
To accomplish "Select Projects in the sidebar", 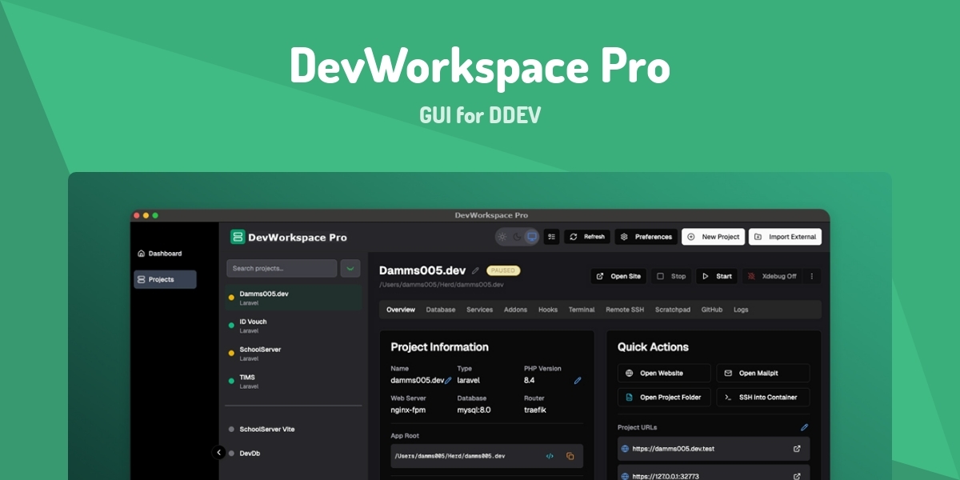I will 165,279.
